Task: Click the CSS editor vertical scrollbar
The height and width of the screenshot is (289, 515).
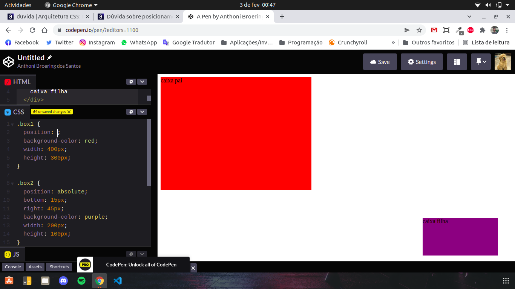Action: click(149, 152)
